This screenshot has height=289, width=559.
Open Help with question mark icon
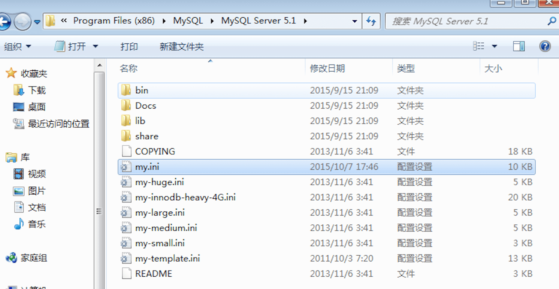pyautogui.click(x=545, y=46)
